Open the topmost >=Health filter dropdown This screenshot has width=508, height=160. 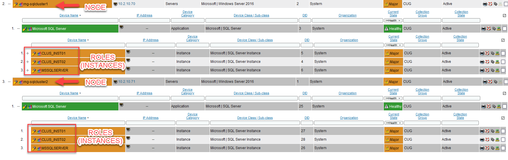(393, 21)
